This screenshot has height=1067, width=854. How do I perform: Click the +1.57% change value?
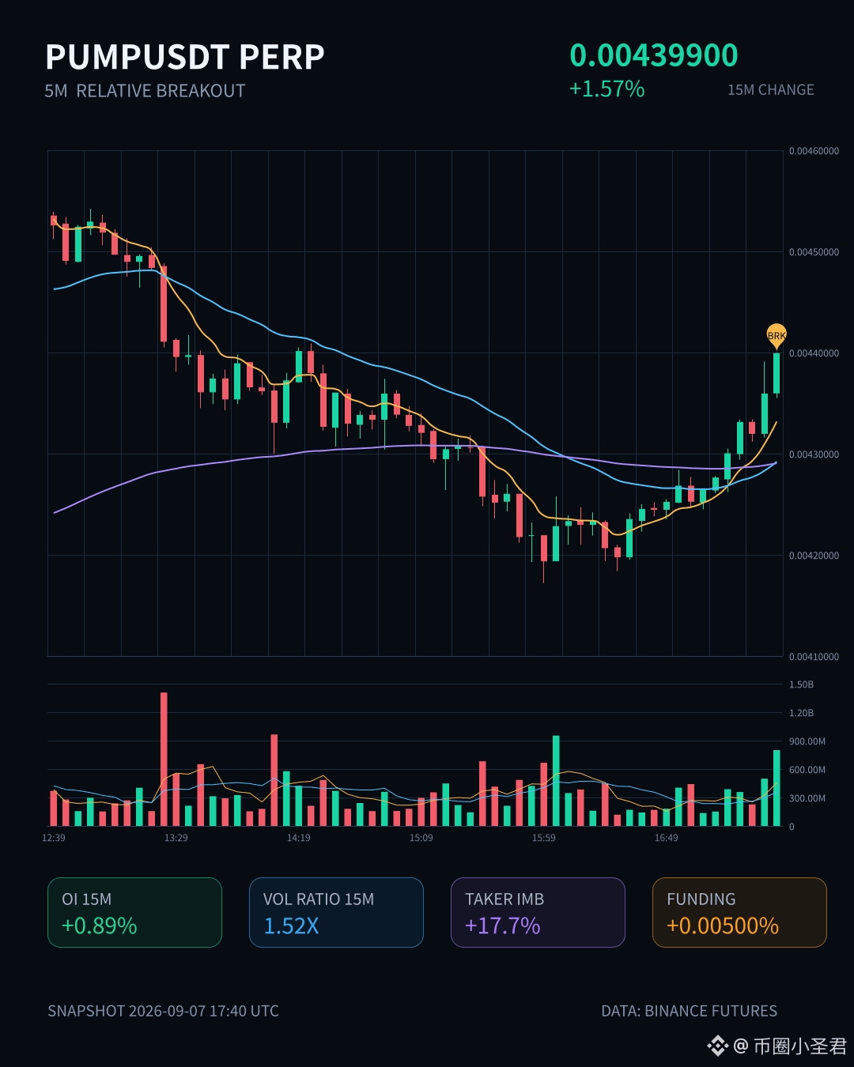(x=607, y=89)
